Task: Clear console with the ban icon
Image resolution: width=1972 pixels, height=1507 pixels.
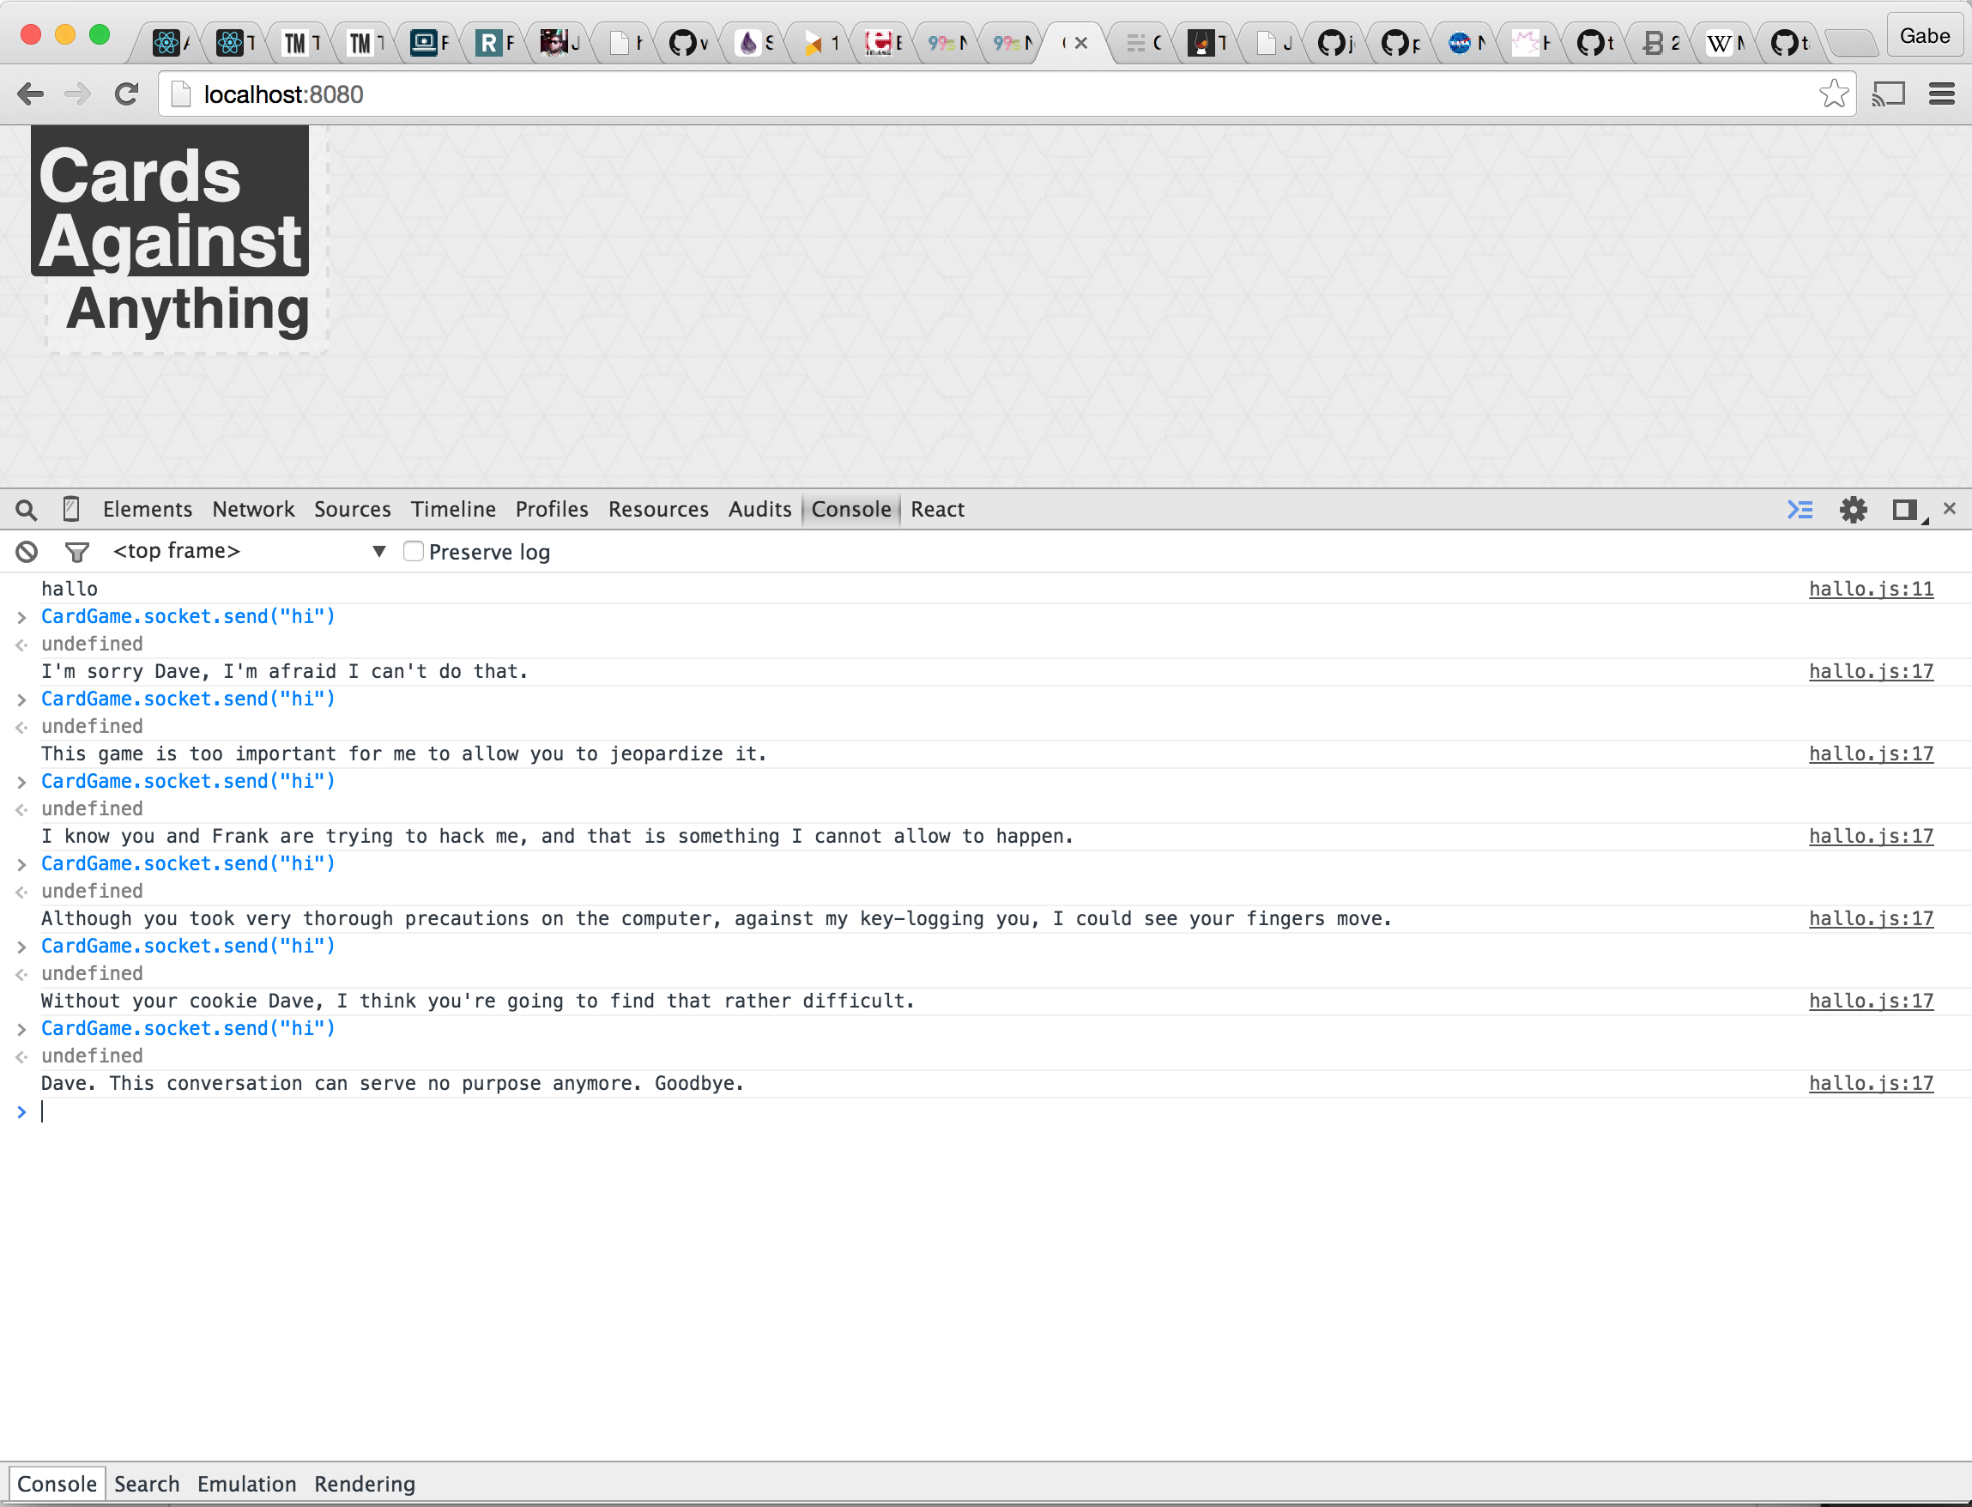Action: 26,552
